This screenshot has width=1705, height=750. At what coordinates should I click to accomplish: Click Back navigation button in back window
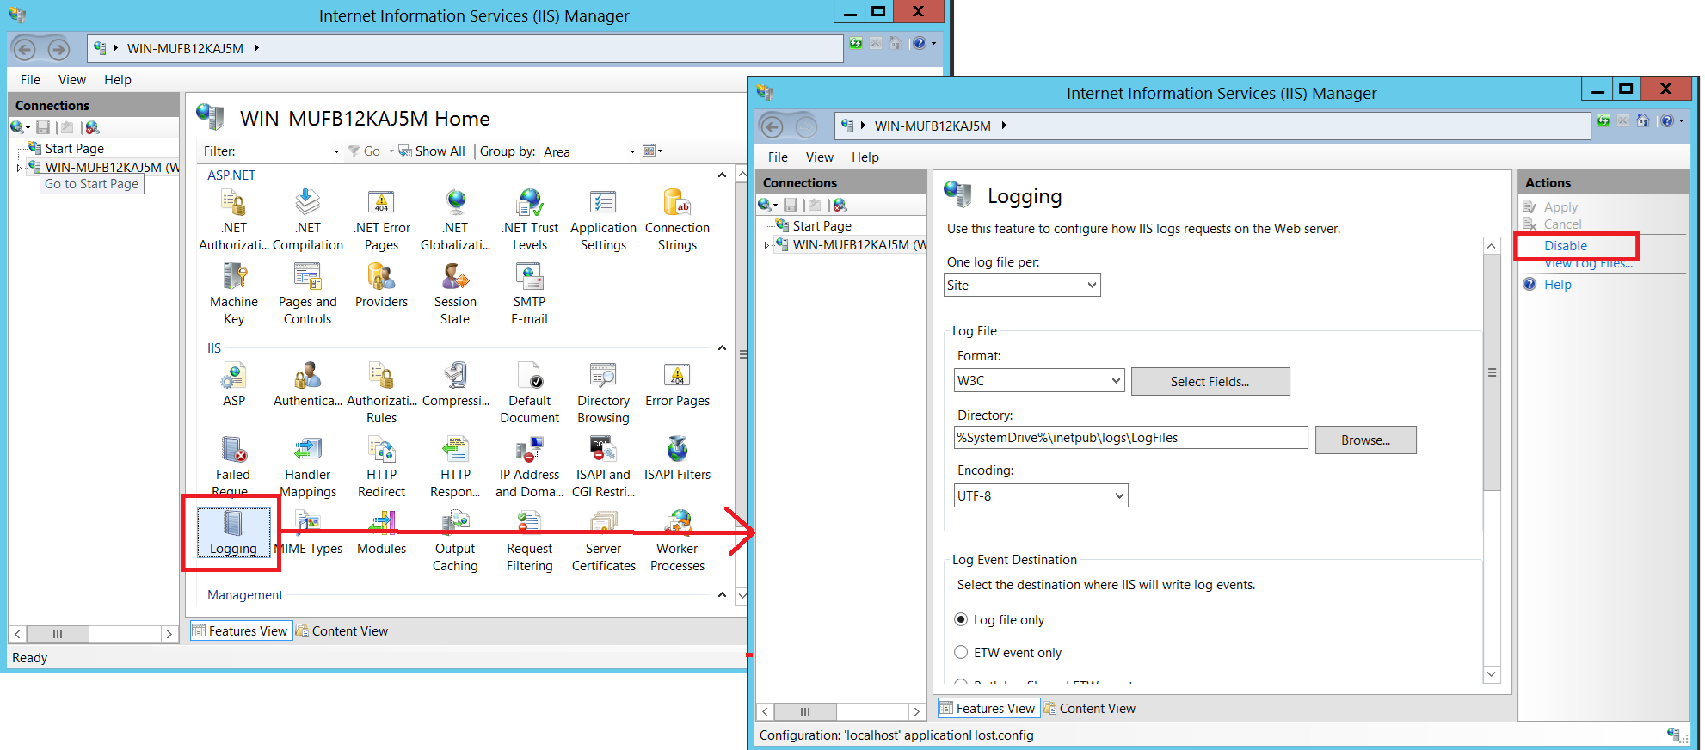pos(25,49)
